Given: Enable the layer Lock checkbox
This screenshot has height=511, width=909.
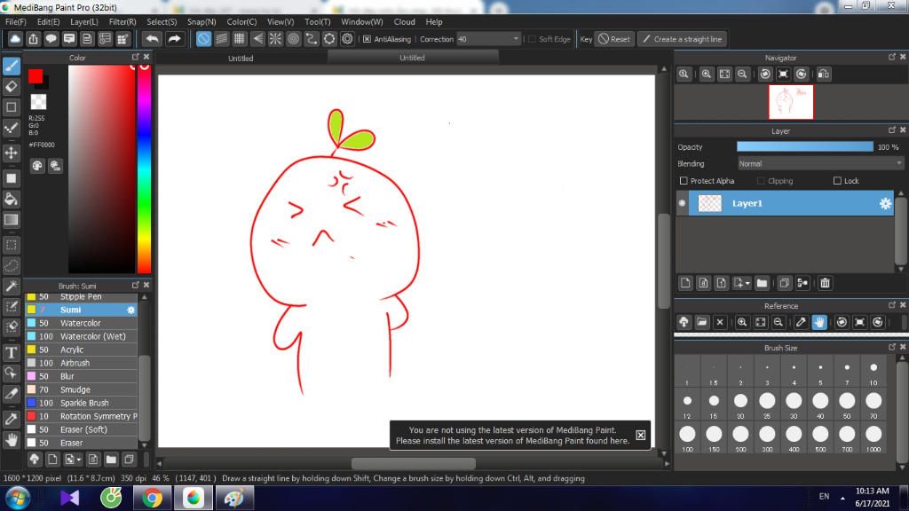Looking at the screenshot, I should pyautogui.click(x=837, y=181).
